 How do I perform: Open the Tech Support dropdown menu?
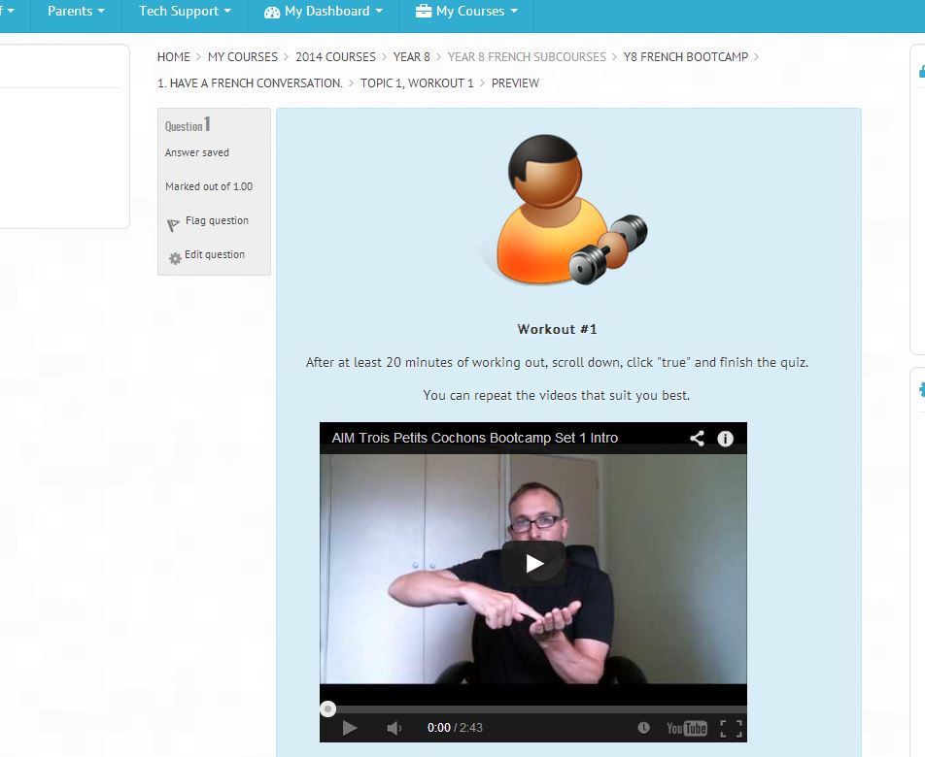tap(185, 12)
